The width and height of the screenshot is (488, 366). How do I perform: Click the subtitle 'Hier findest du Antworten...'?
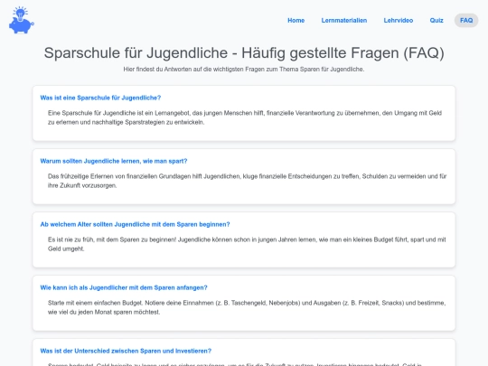[x=244, y=69]
